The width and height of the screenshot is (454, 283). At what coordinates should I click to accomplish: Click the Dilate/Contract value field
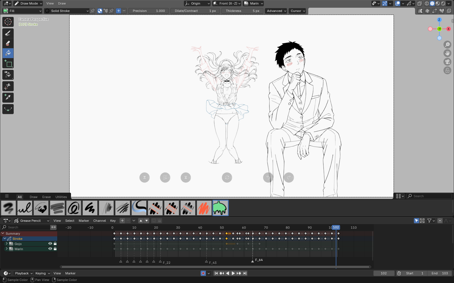click(195, 11)
